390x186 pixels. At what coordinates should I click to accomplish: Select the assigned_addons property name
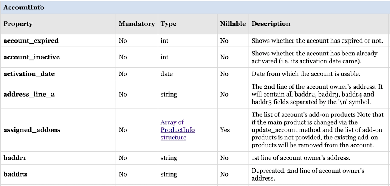32,130
